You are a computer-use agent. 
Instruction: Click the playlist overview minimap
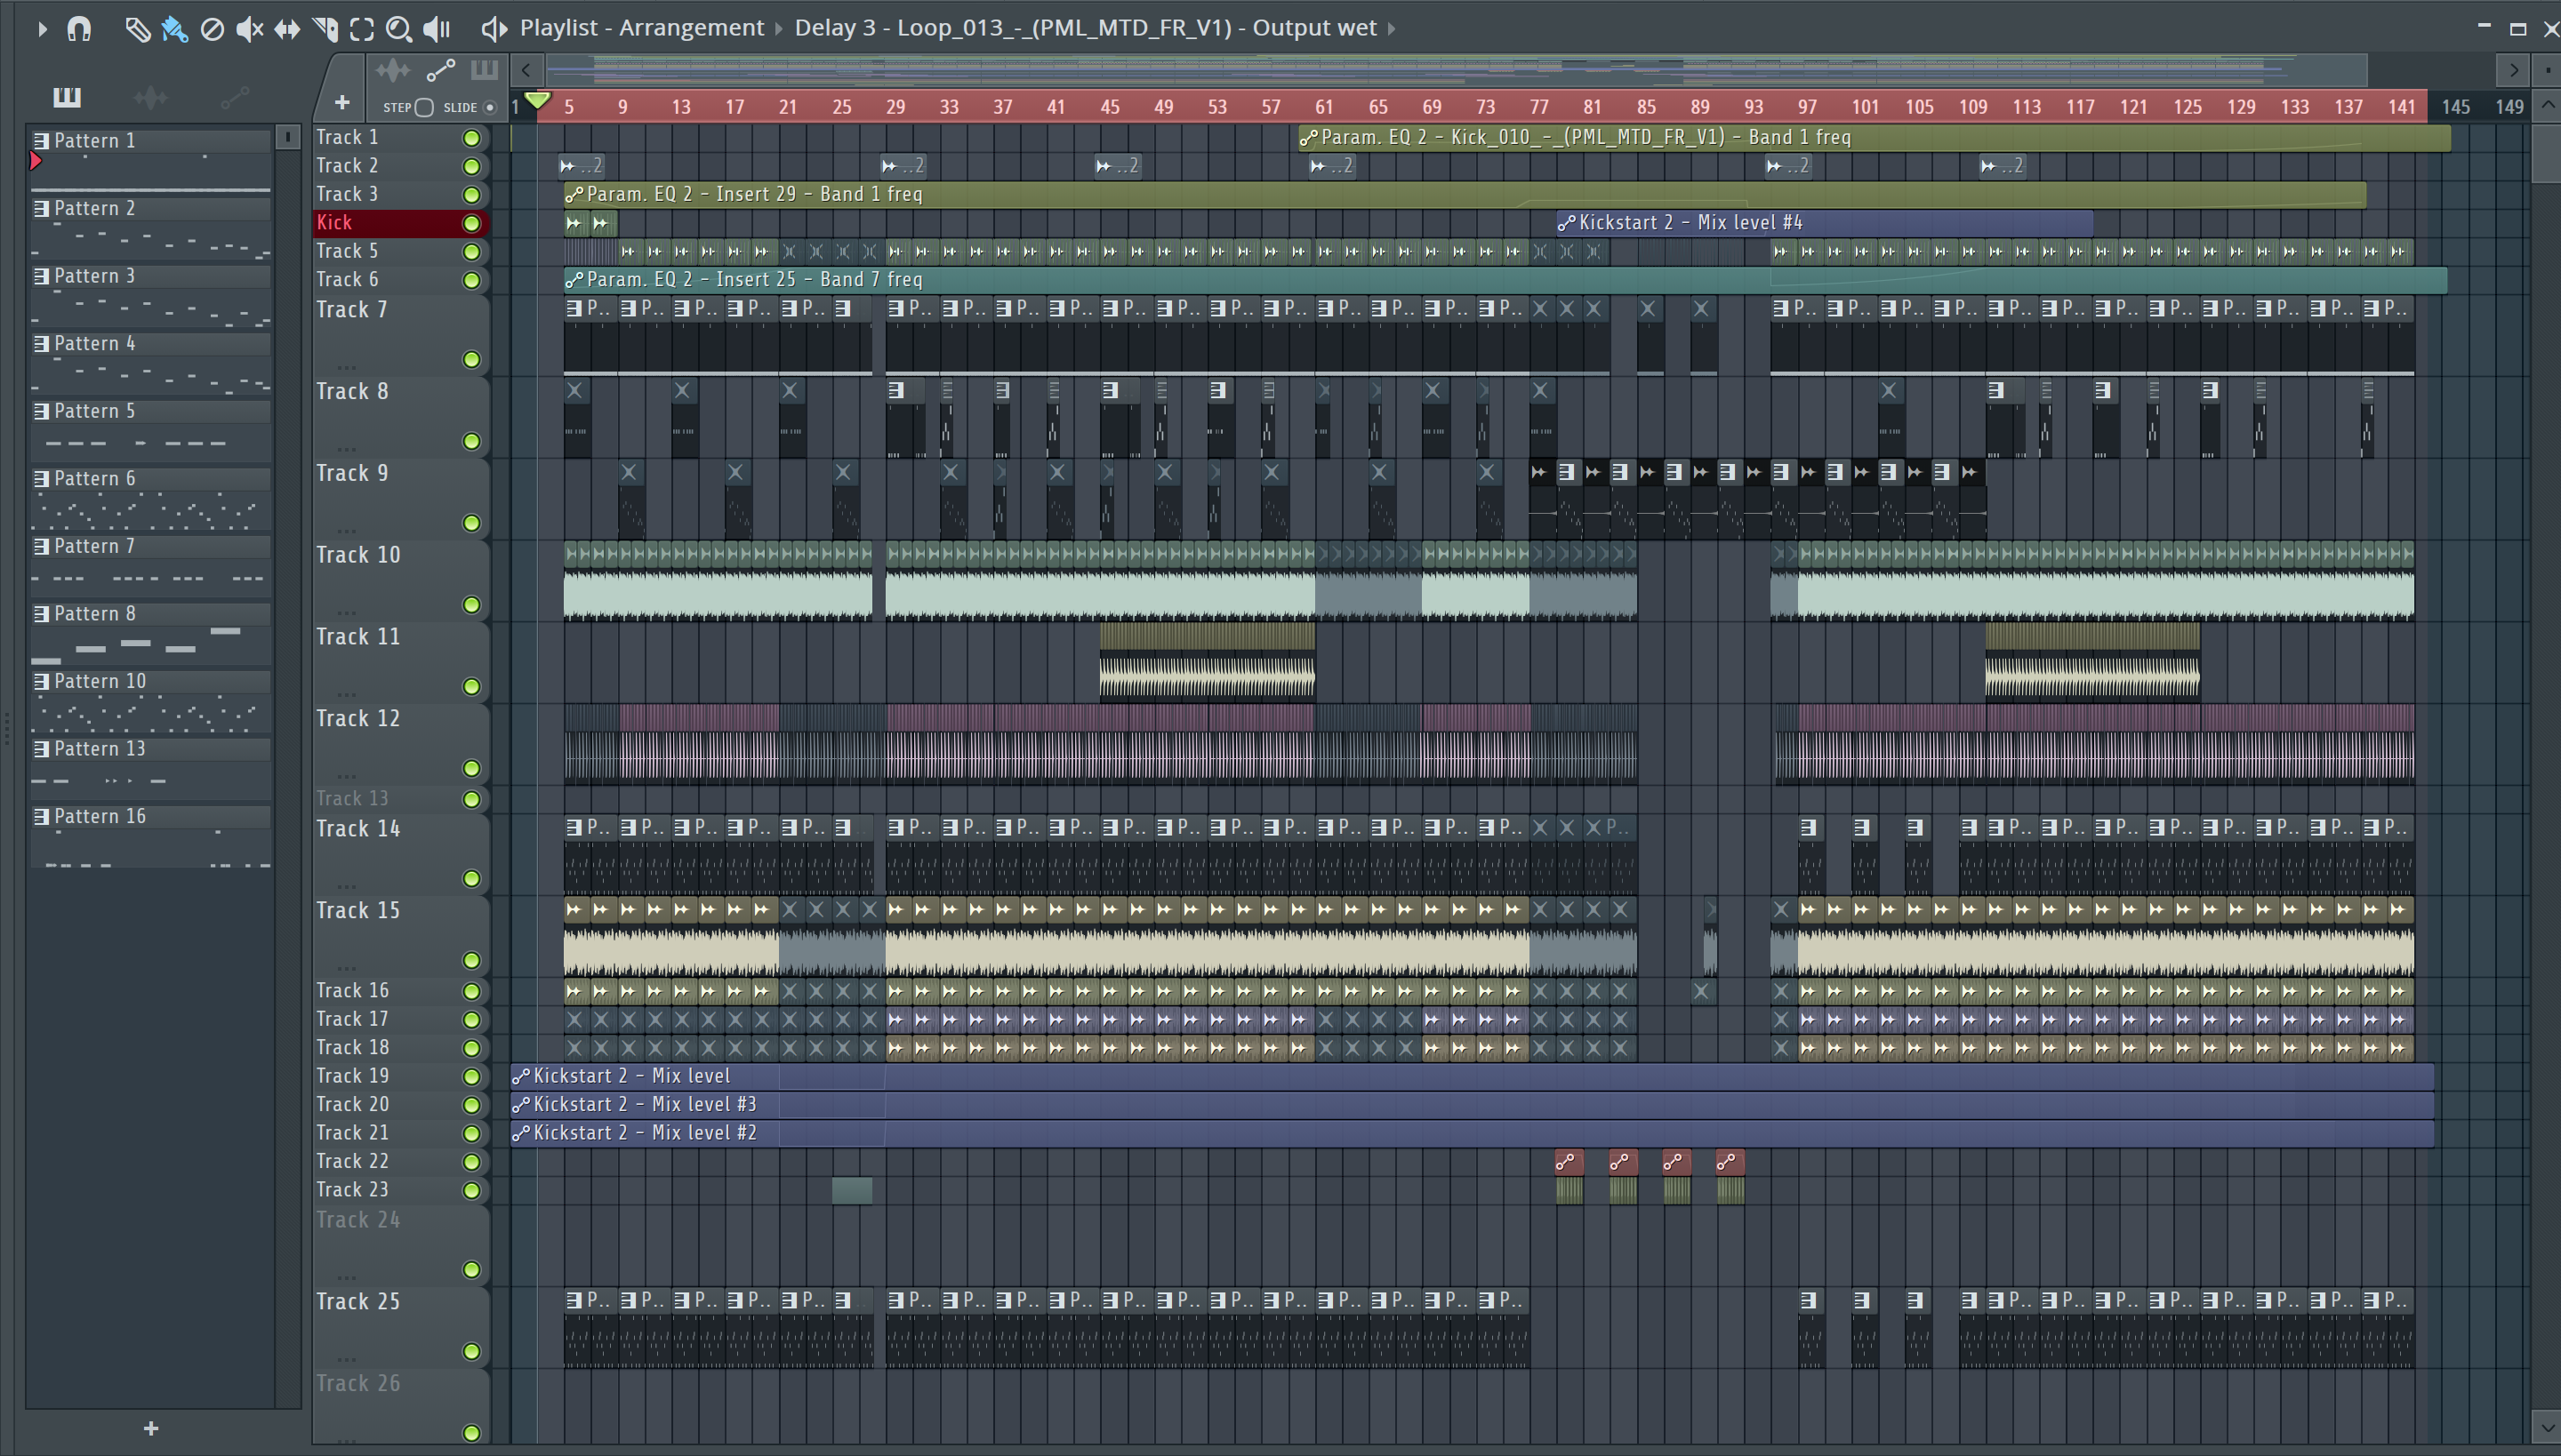coord(1457,70)
